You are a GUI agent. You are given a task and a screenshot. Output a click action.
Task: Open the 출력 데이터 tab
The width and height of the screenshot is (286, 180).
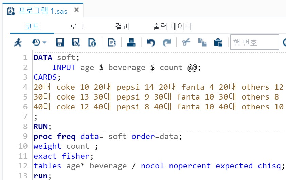172,26
